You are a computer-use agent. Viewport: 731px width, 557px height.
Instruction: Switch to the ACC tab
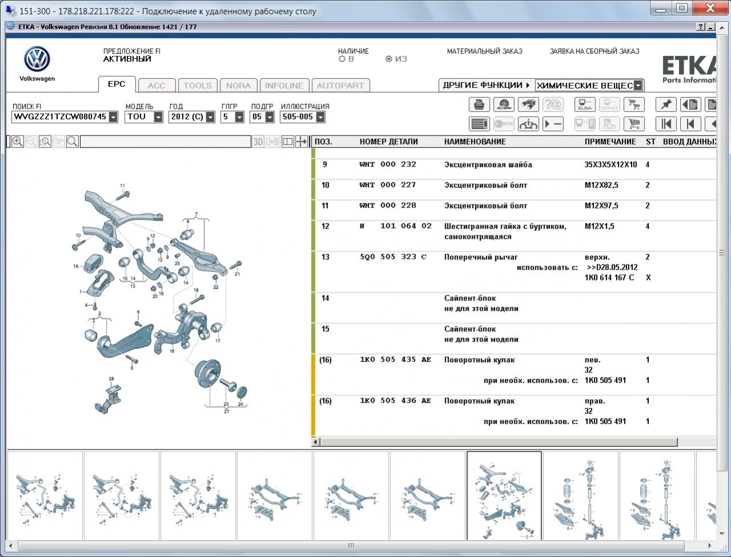tap(157, 86)
